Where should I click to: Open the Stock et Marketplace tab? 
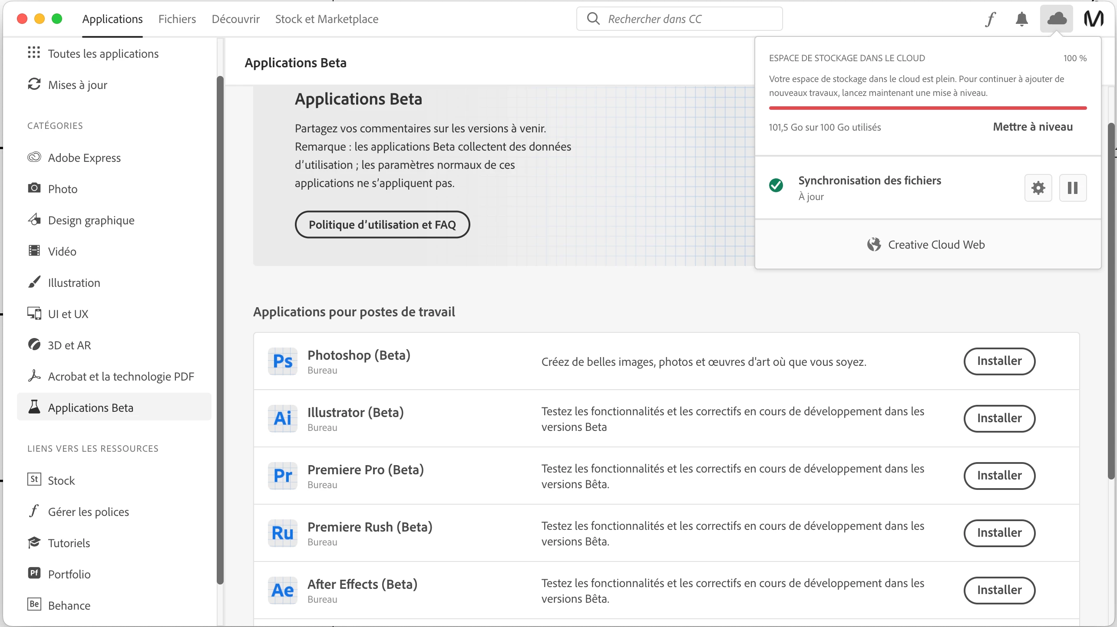pyautogui.click(x=327, y=19)
